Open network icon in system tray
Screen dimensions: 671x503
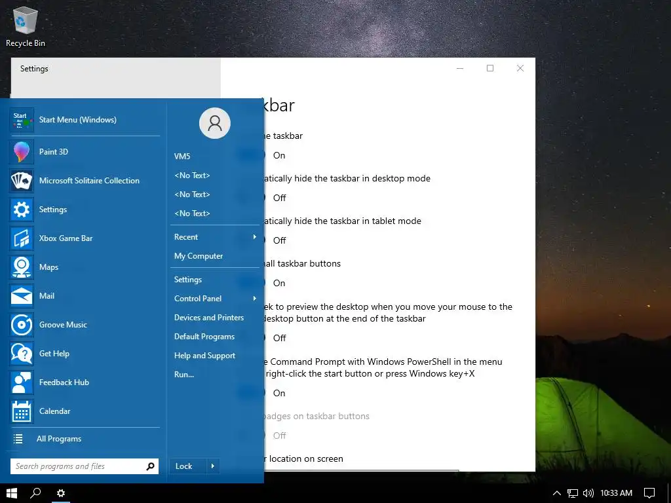pyautogui.click(x=573, y=493)
